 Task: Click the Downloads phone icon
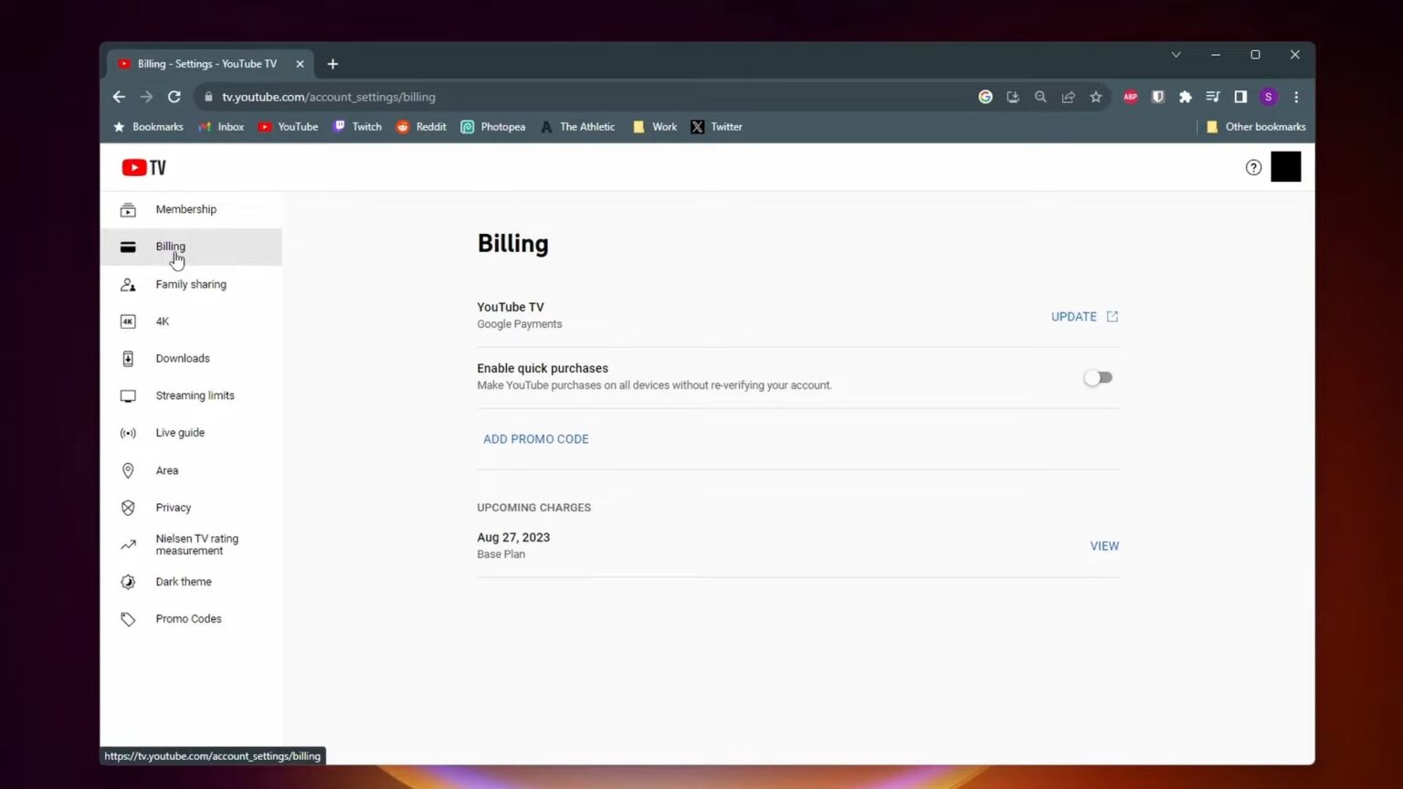(128, 358)
